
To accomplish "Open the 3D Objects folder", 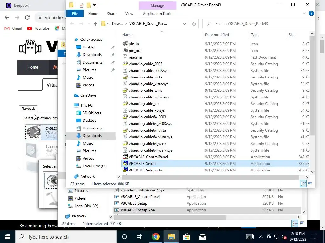I will point(92,113).
